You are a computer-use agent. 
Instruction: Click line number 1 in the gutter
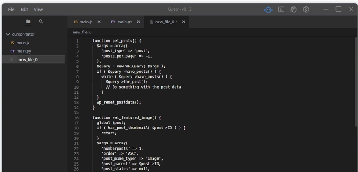[x=77, y=41]
